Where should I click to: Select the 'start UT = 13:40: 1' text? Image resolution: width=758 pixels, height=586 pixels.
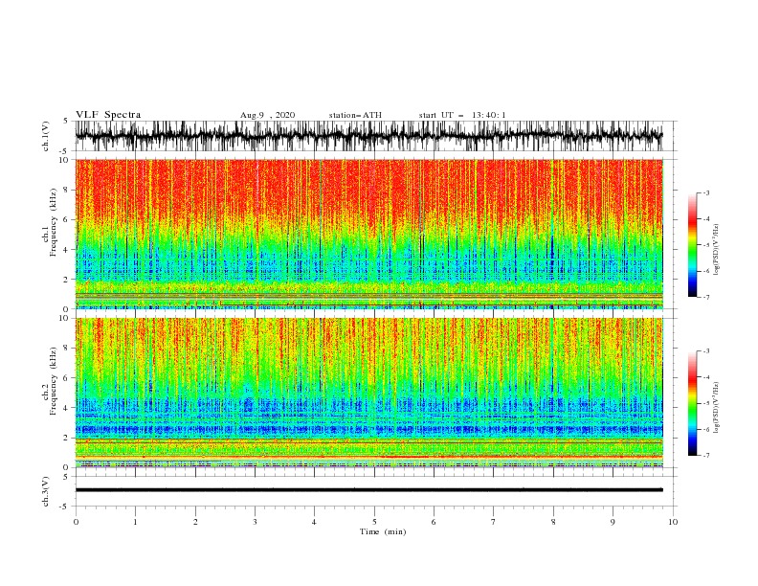[x=462, y=115]
